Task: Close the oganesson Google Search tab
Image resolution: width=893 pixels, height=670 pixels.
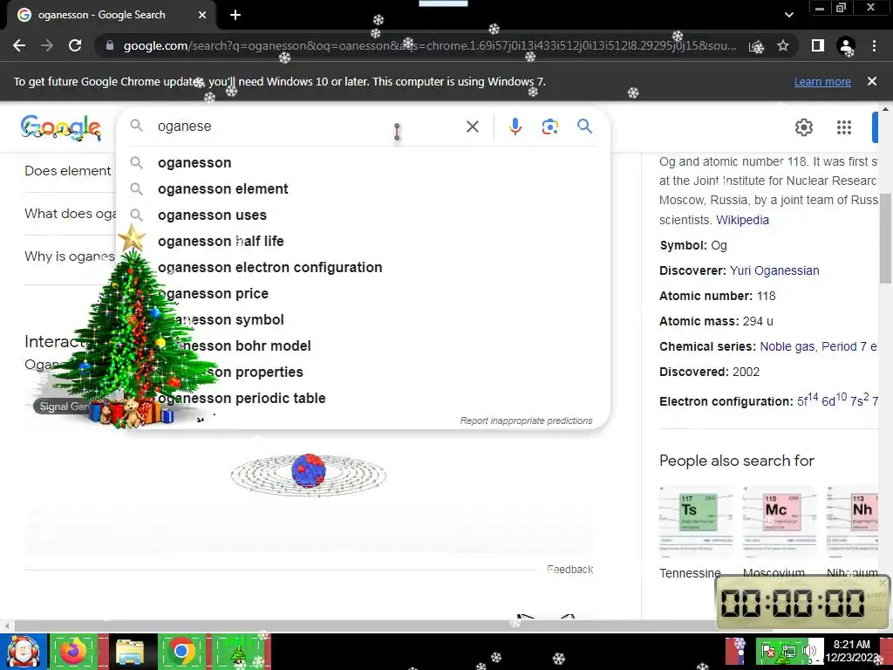Action: (202, 15)
